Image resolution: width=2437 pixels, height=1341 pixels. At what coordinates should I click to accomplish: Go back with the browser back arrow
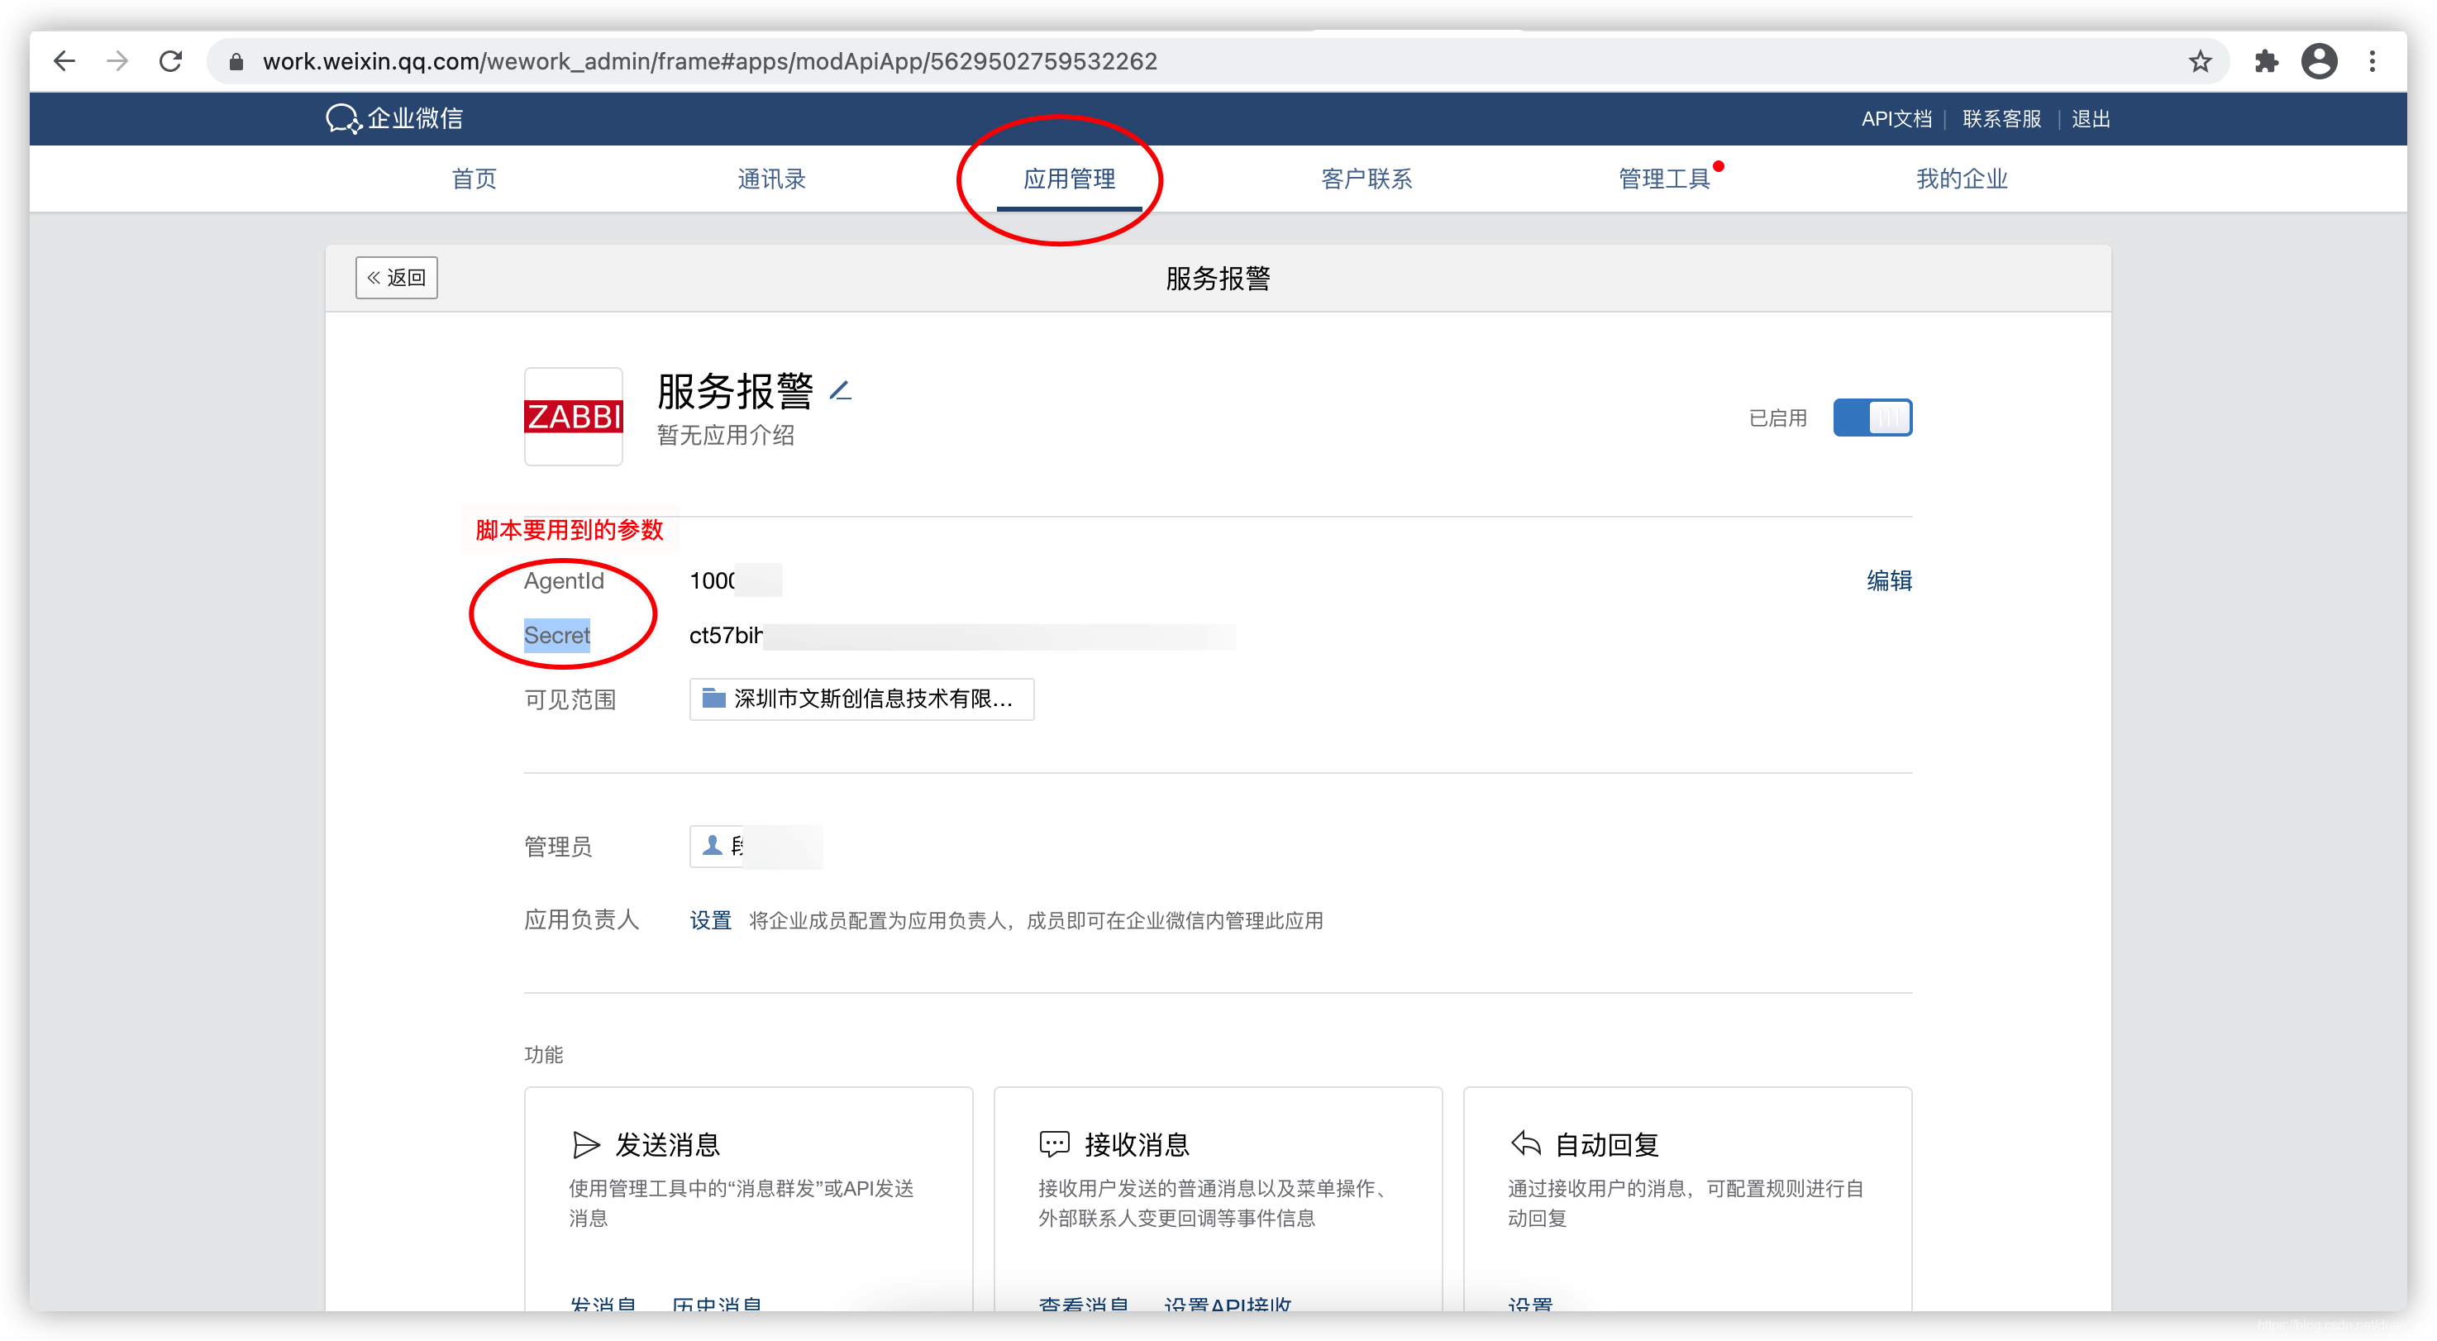point(64,61)
